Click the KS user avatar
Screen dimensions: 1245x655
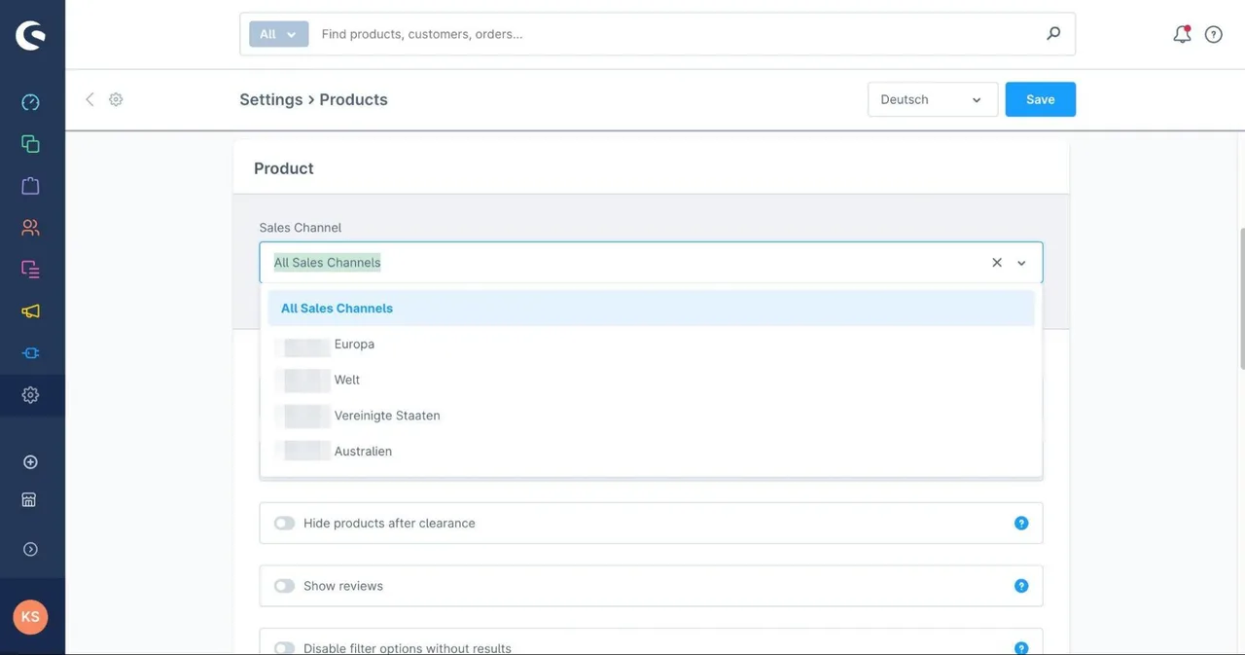(x=30, y=617)
